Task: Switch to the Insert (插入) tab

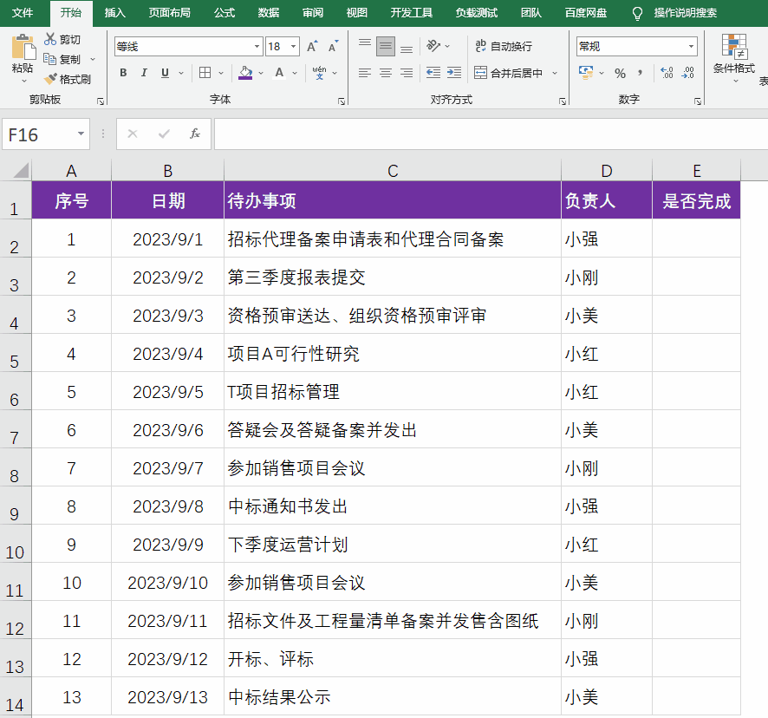Action: [115, 13]
